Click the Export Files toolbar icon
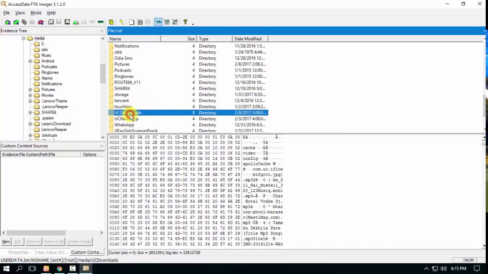The image size is (488, 274). (x=132, y=22)
